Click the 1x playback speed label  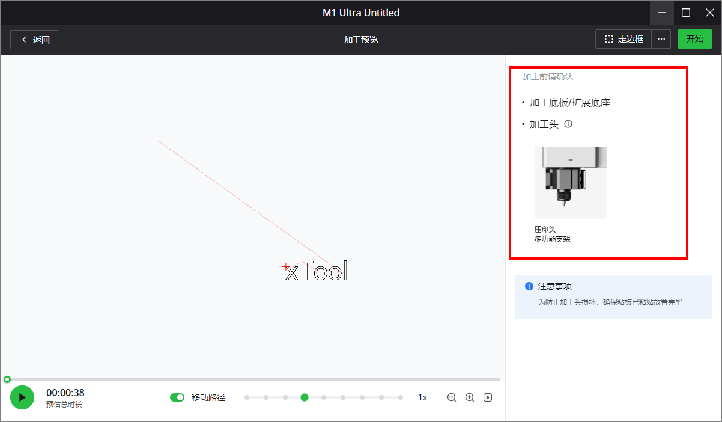click(x=423, y=397)
